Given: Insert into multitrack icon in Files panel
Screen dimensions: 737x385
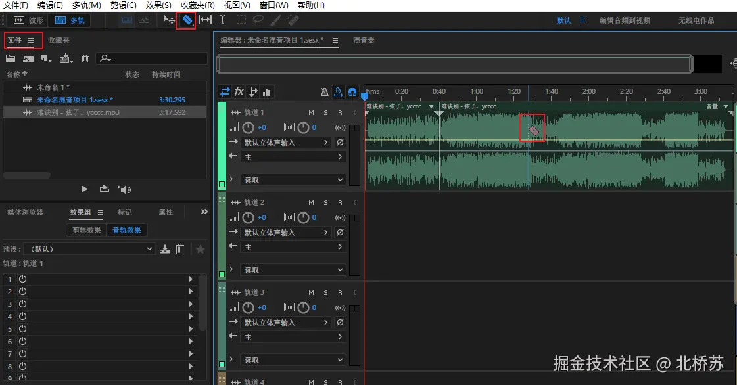Looking at the screenshot, I should click(x=65, y=58).
